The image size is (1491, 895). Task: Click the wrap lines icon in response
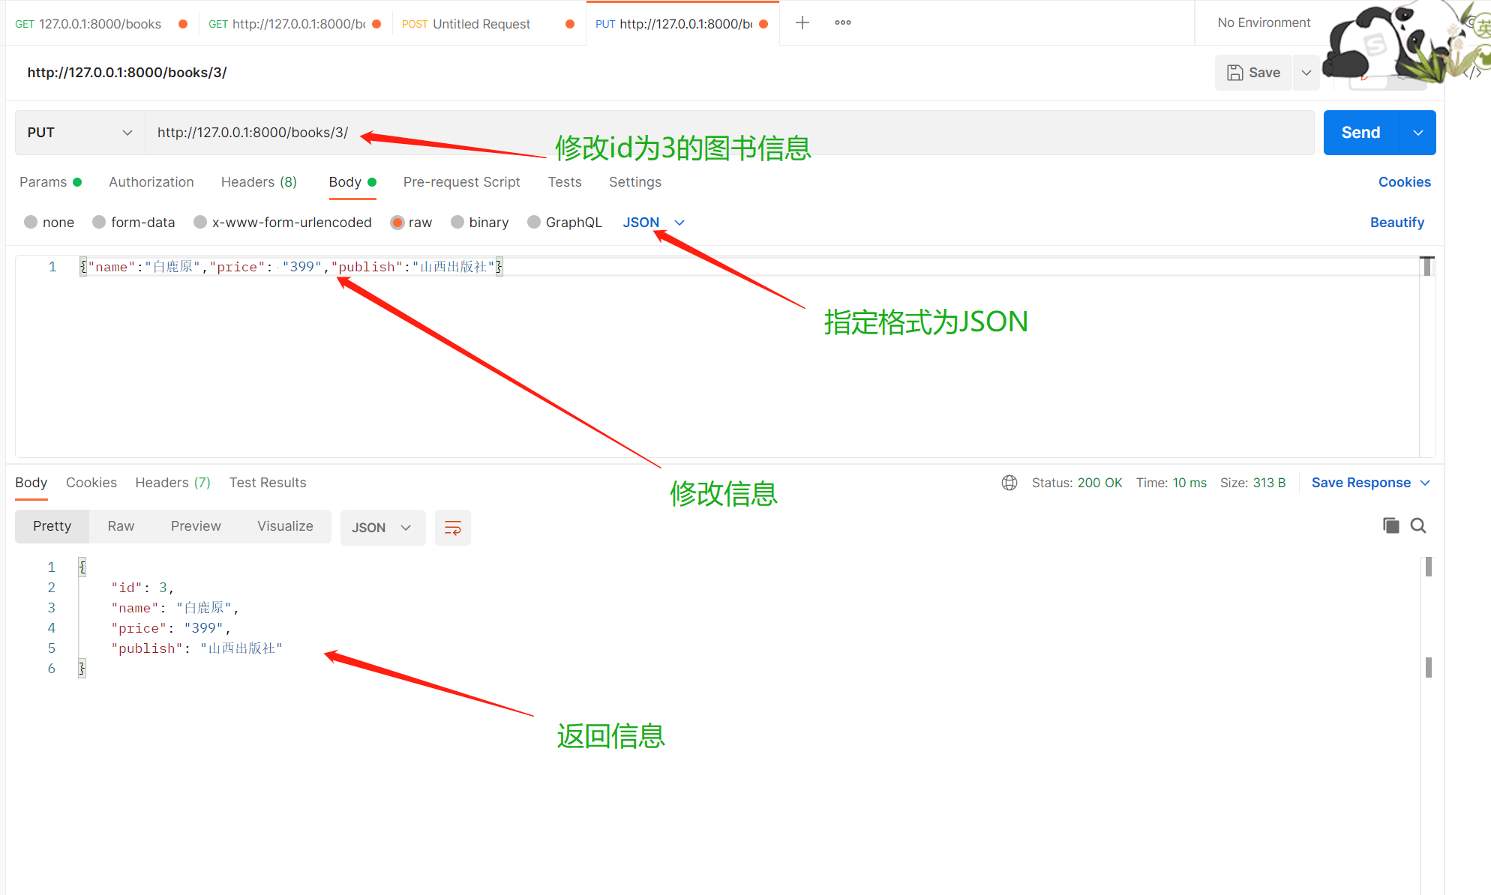[452, 528]
